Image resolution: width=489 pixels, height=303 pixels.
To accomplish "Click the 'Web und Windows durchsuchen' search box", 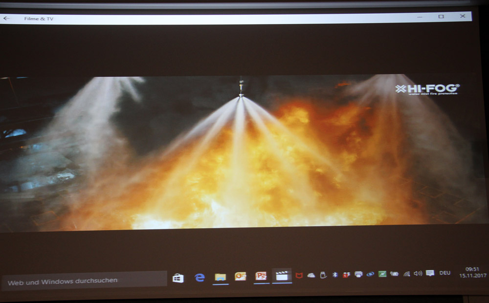I will (84, 281).
